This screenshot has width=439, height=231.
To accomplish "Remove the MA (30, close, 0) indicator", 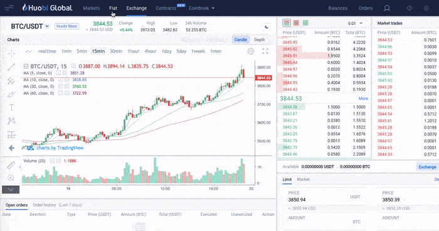I will pyautogui.click(x=67, y=87).
